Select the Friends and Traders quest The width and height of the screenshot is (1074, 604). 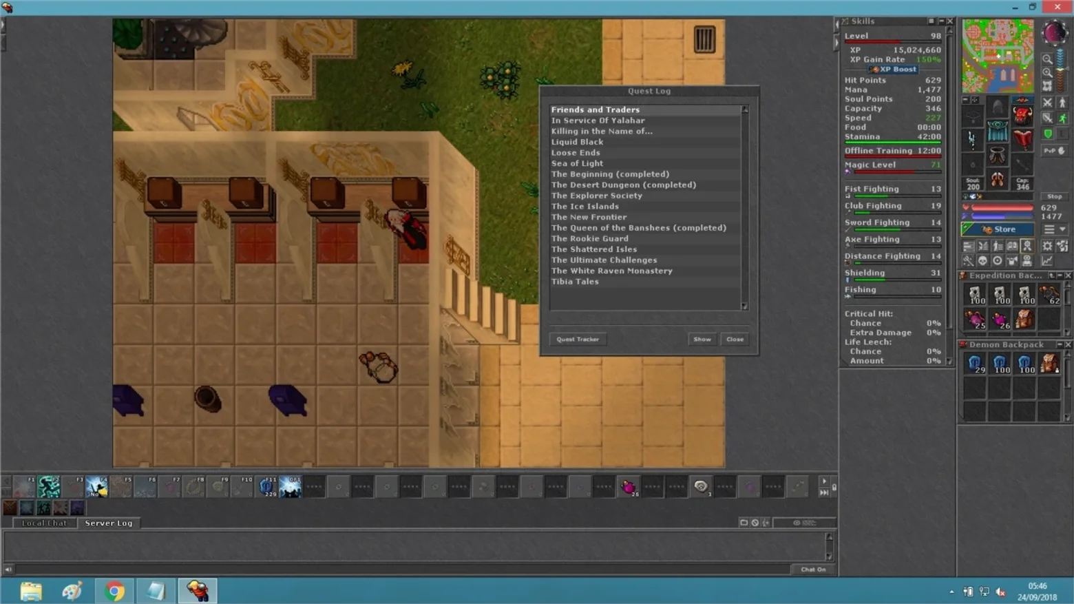pos(645,110)
